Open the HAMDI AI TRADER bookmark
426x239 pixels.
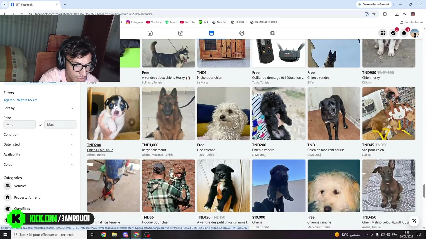pyautogui.click(x=265, y=22)
